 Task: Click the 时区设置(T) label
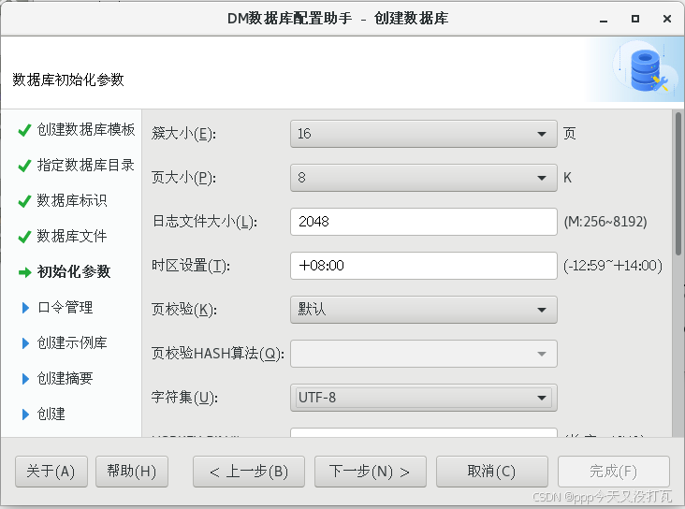[x=191, y=266]
